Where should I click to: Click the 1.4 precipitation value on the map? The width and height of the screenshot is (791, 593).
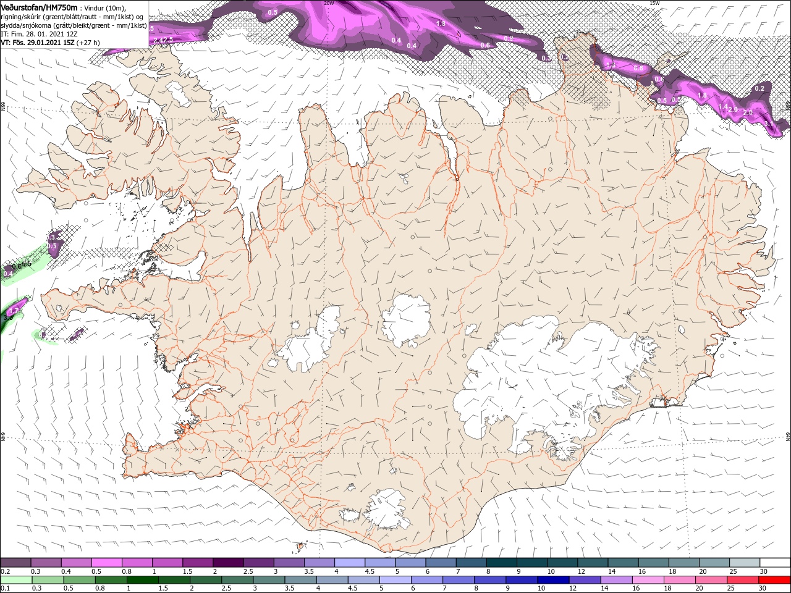pyautogui.click(x=723, y=107)
